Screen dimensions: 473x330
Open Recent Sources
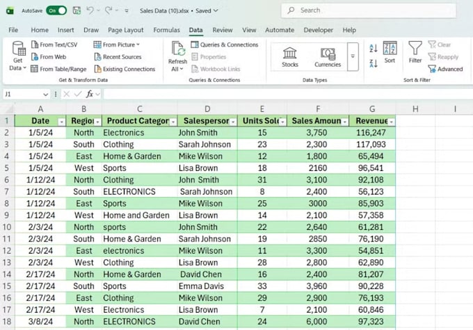tap(118, 57)
